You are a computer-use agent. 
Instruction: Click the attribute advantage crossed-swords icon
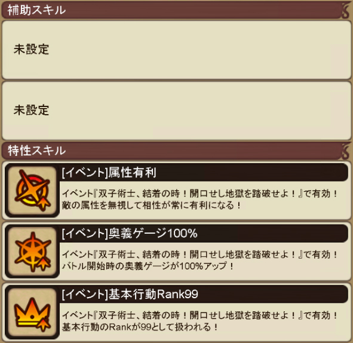coord(32,191)
